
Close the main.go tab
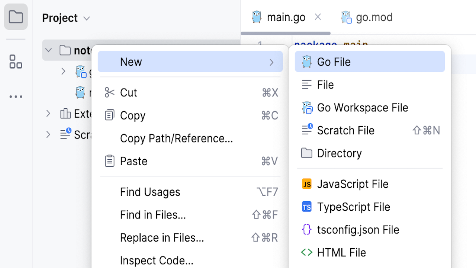[318, 17]
